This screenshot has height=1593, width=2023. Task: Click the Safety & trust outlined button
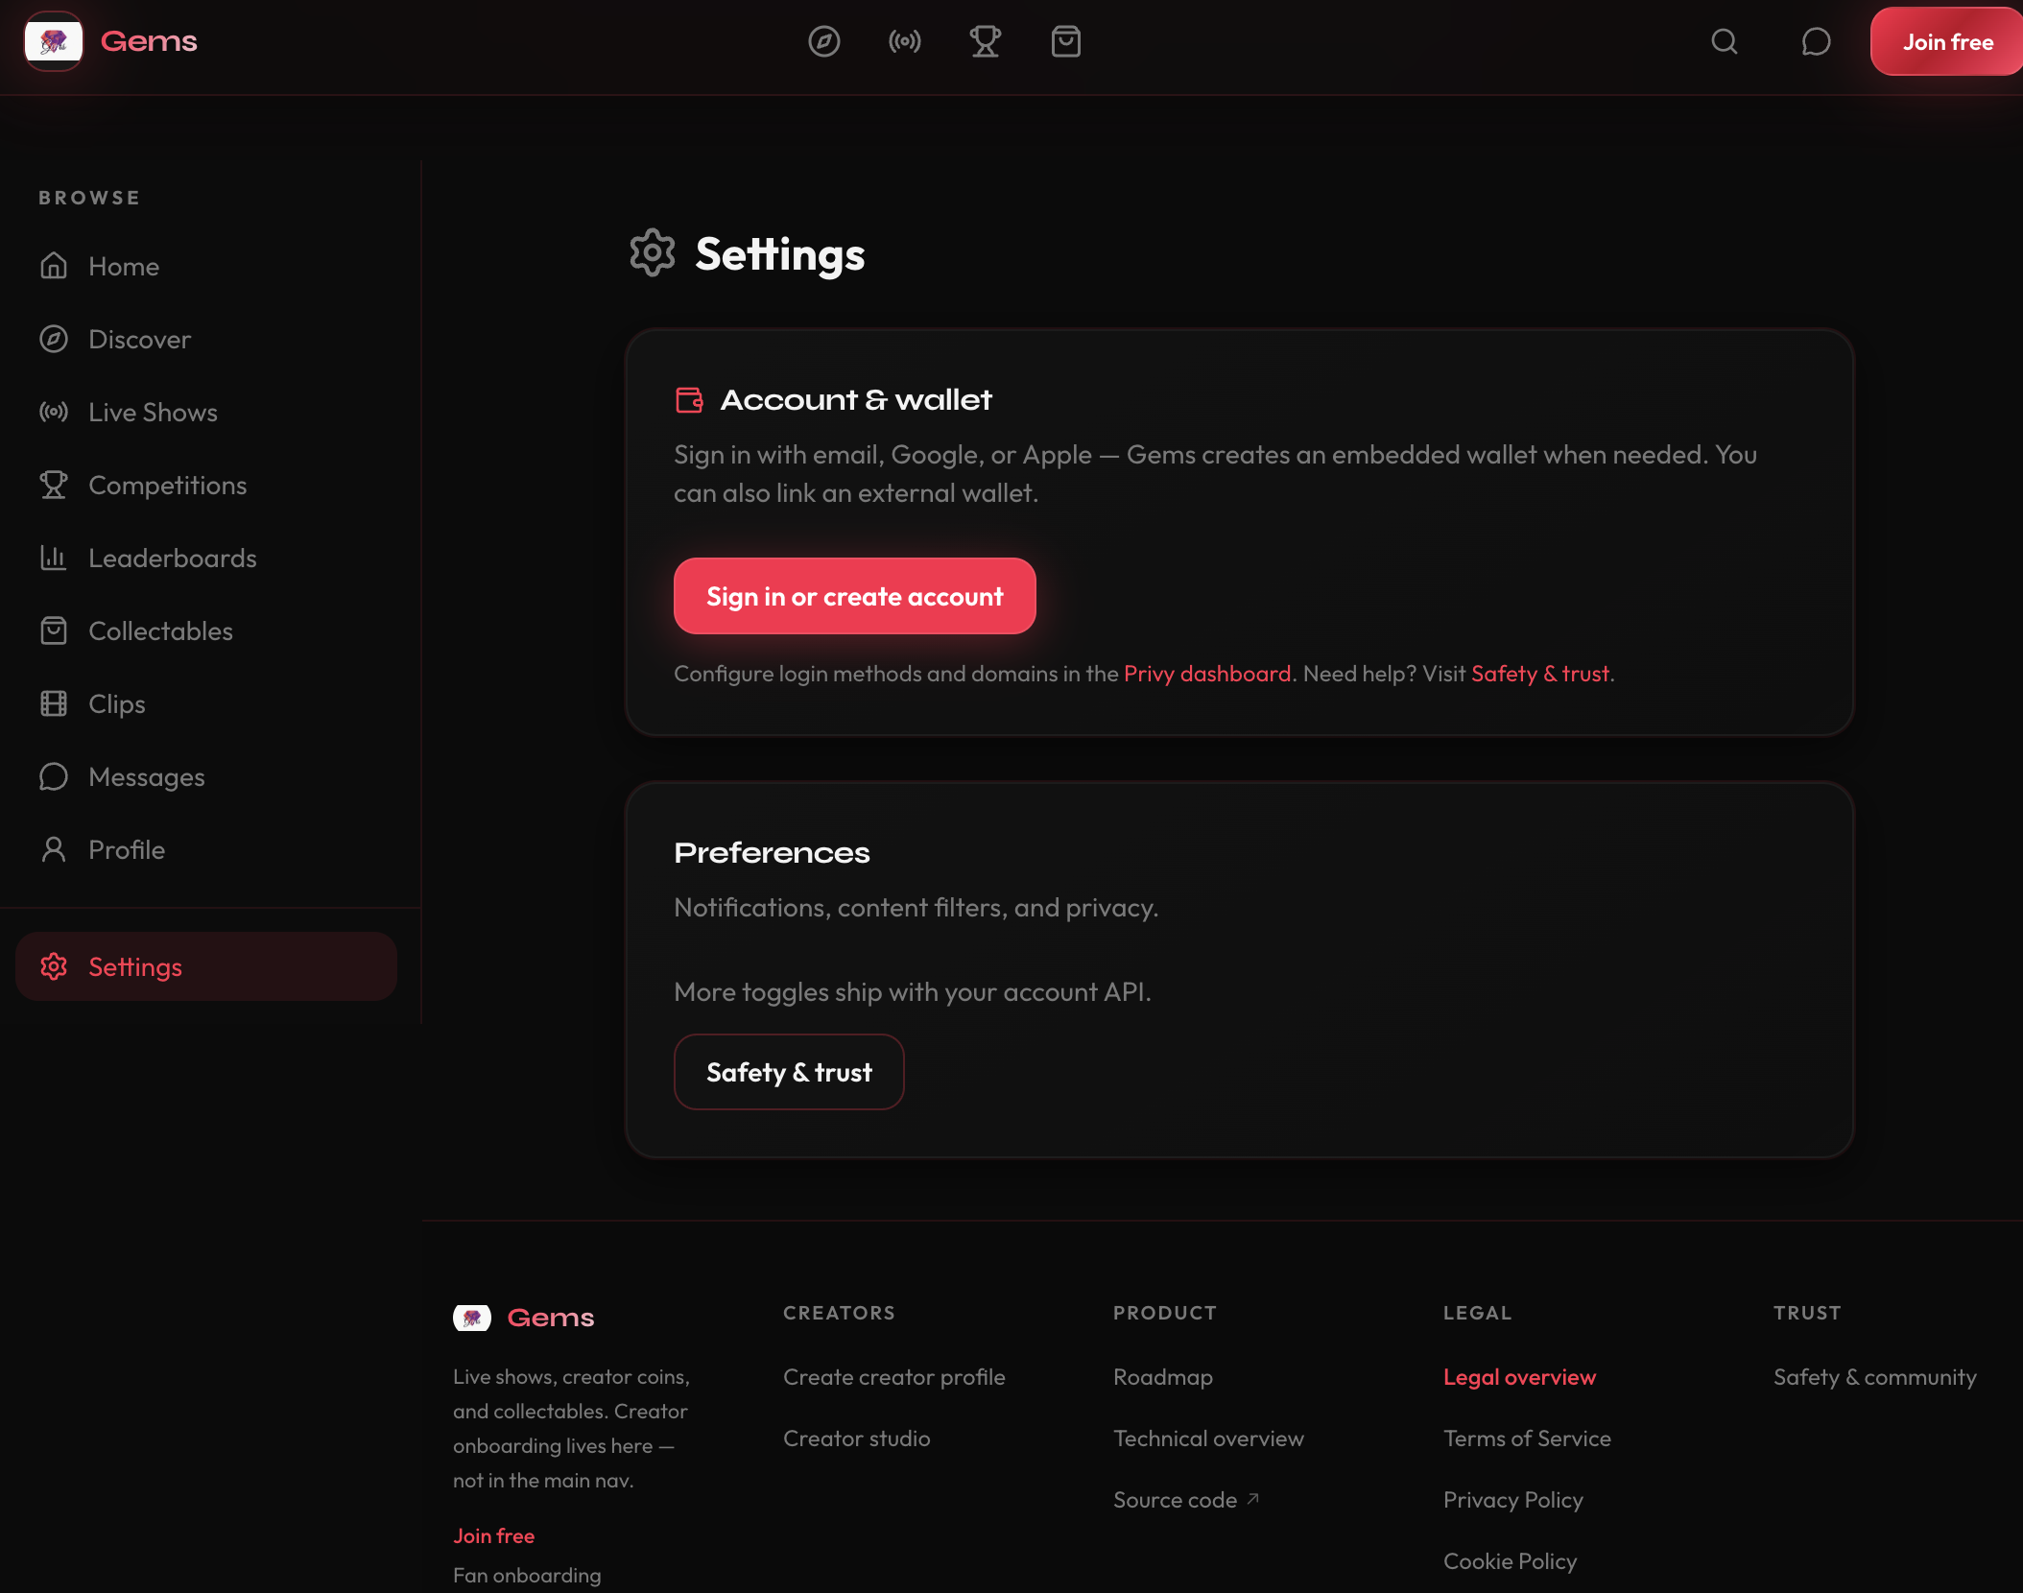(789, 1072)
